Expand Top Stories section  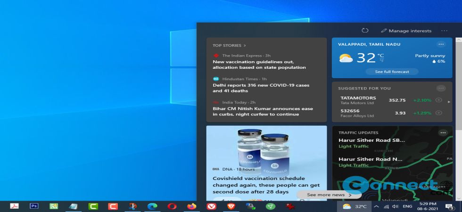tap(230, 46)
